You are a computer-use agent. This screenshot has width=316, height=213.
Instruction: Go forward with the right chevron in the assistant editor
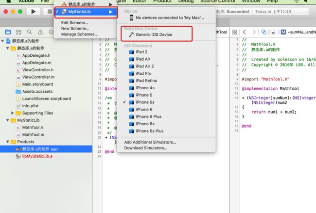[x=254, y=32]
